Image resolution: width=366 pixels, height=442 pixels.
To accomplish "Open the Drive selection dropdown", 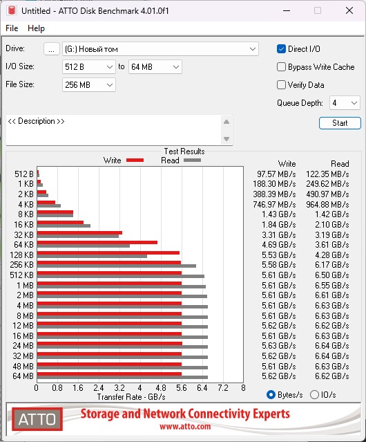I will click(x=160, y=49).
